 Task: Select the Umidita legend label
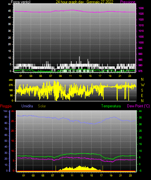[x=27, y=106]
